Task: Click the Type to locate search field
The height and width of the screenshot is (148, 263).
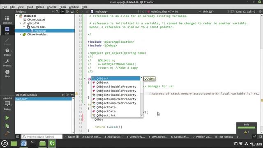Action: click(42, 136)
